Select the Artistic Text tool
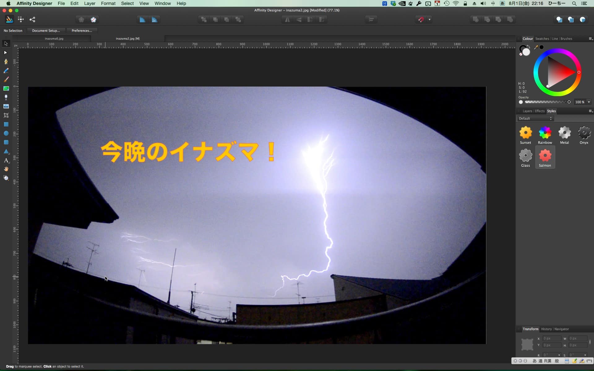594x371 pixels. [x=6, y=160]
